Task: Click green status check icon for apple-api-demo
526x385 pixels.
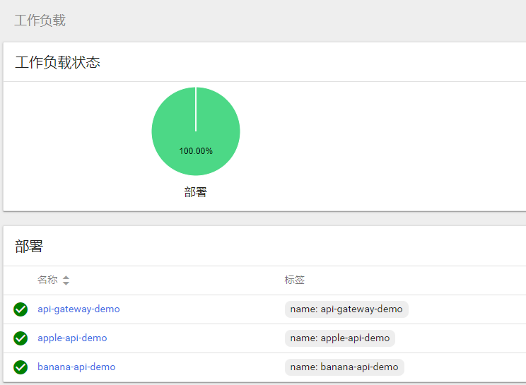Action: [x=21, y=338]
